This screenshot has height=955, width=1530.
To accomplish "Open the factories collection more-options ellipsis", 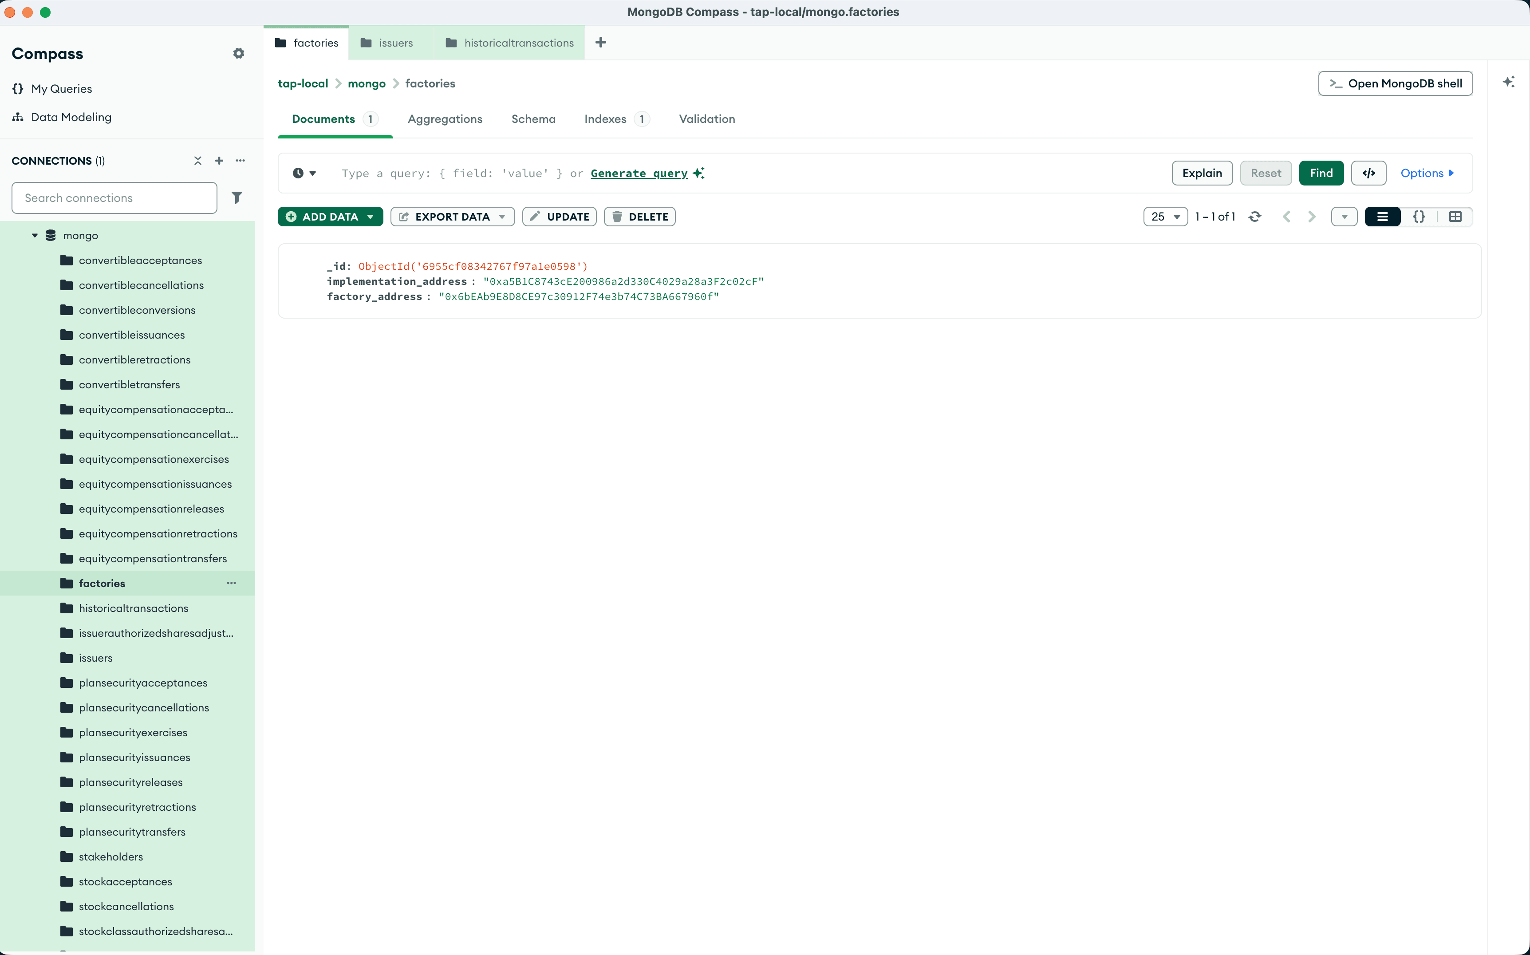I will (x=231, y=583).
